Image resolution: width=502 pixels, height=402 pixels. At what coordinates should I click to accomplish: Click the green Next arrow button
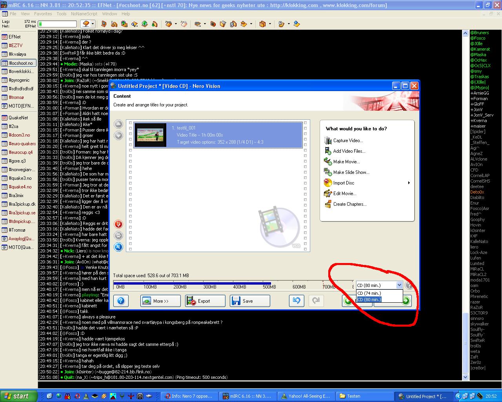coord(406,301)
